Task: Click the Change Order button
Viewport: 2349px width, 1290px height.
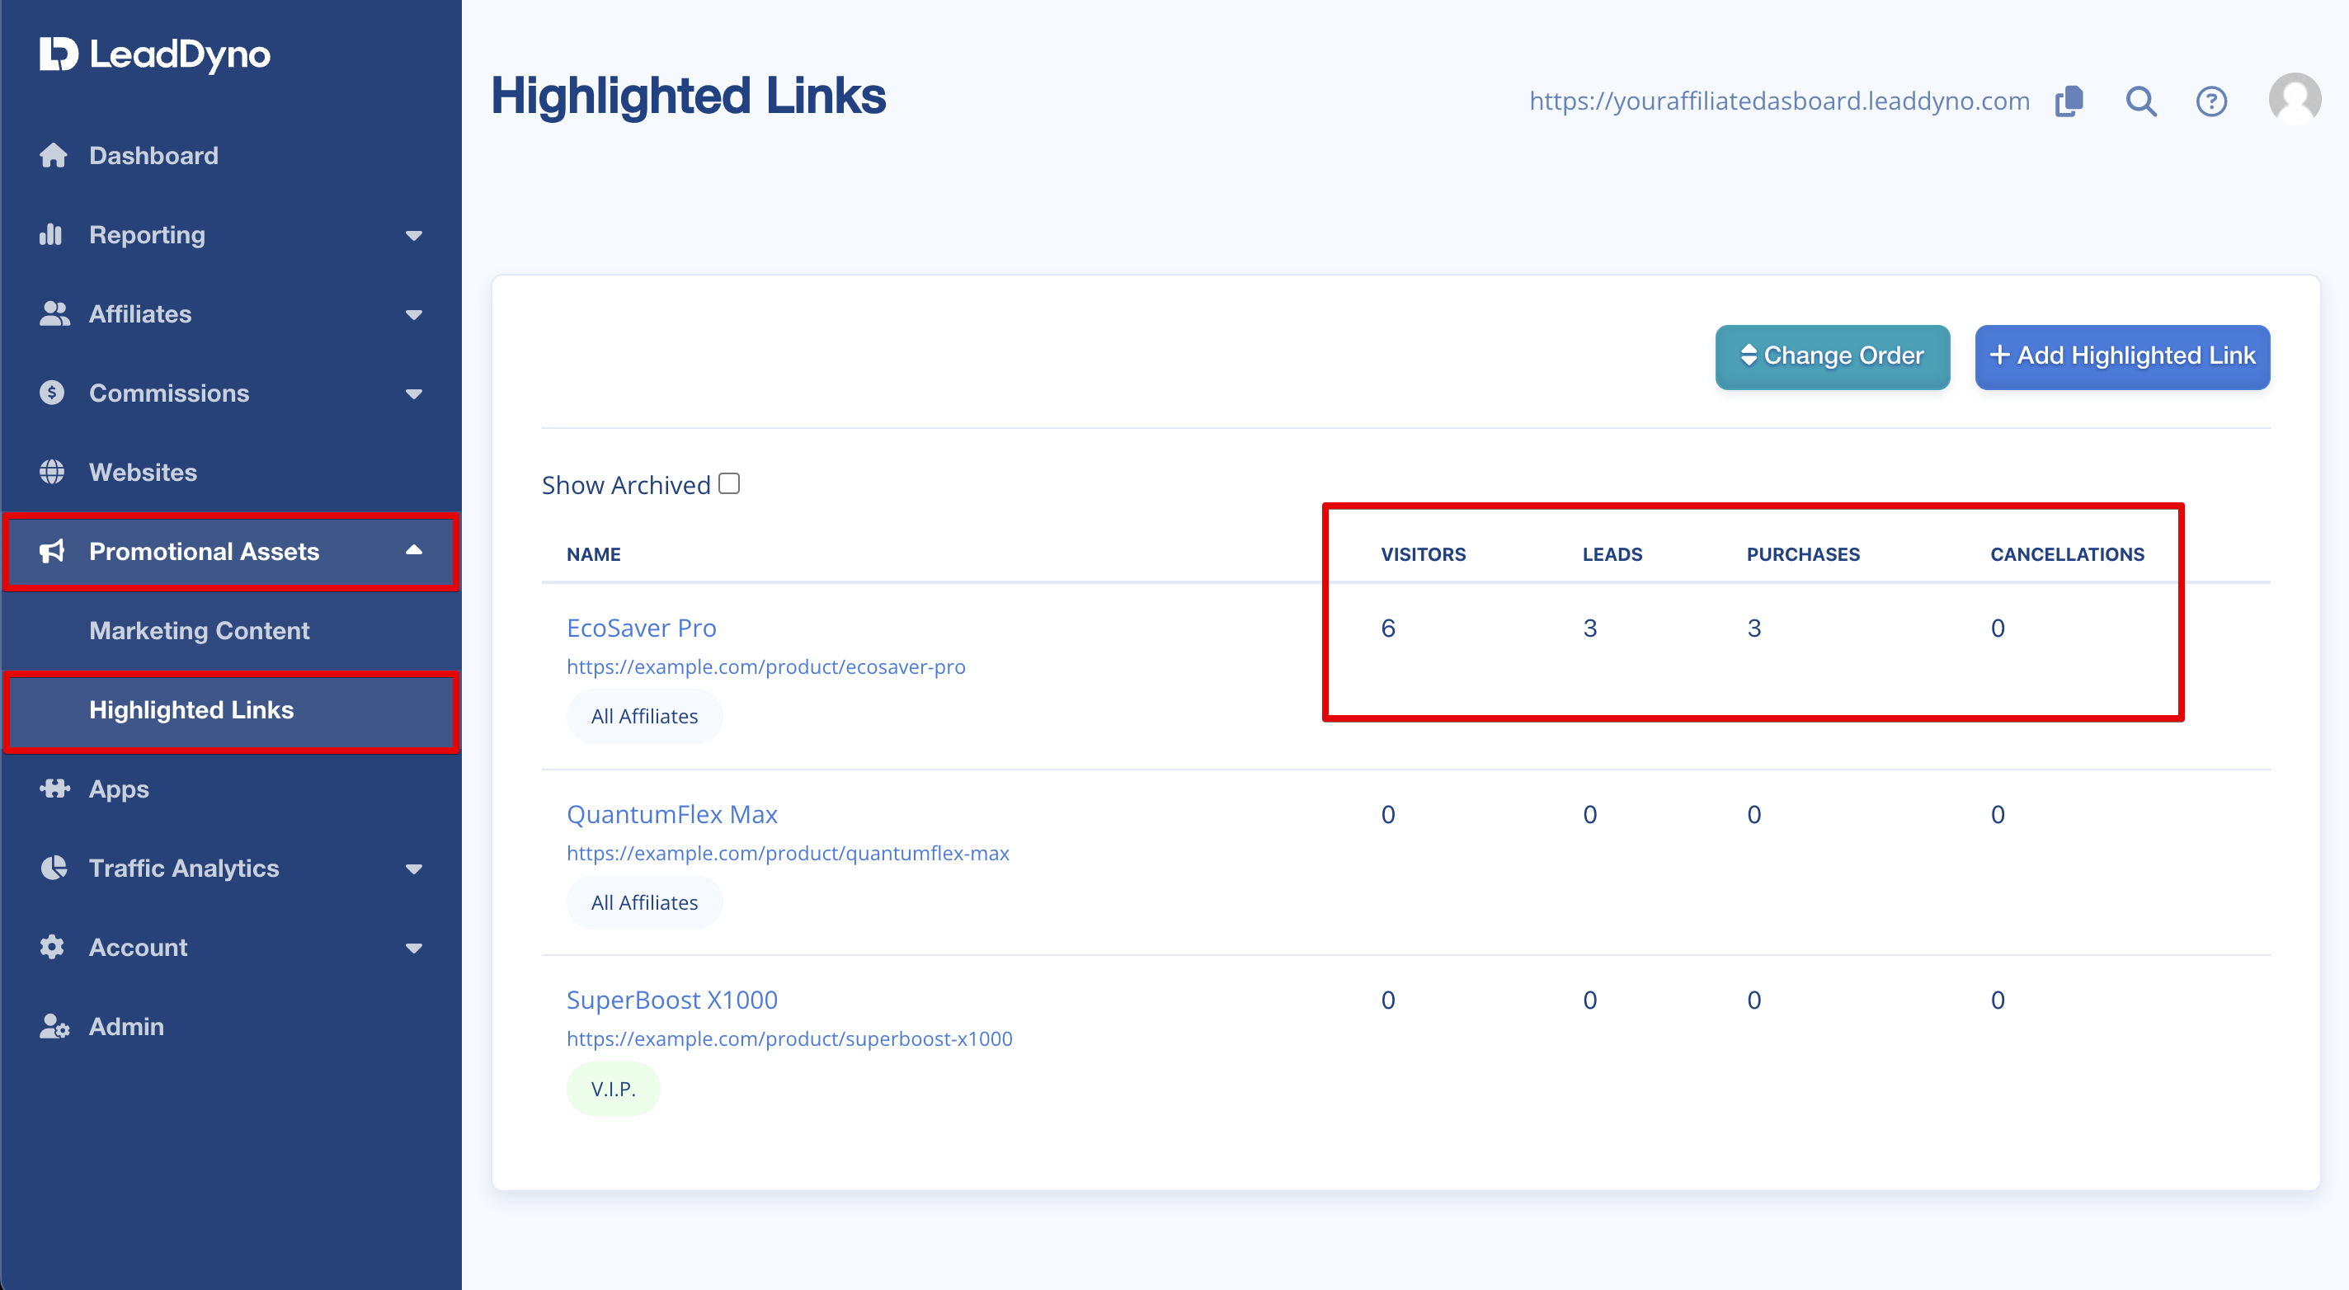Action: pos(1833,356)
